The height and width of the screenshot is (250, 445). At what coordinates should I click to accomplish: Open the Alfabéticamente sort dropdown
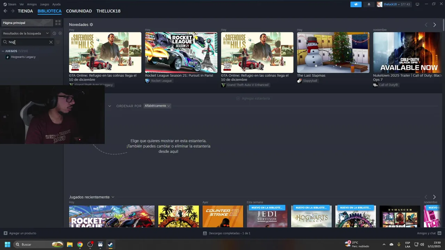[157, 106]
